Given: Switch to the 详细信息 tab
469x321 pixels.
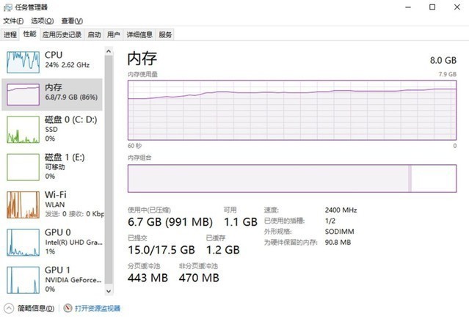Looking at the screenshot, I should (139, 34).
